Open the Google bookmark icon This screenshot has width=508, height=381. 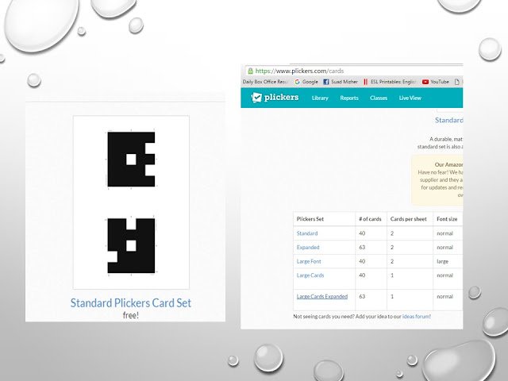pos(298,82)
